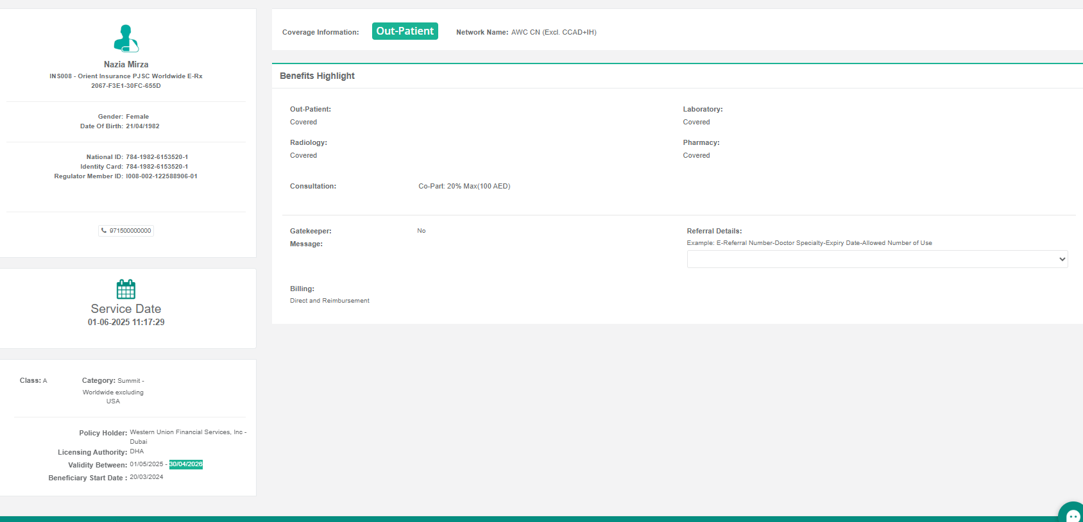Open the chat bubble widget in the corner
This screenshot has height=522, width=1083.
coord(1072,514)
